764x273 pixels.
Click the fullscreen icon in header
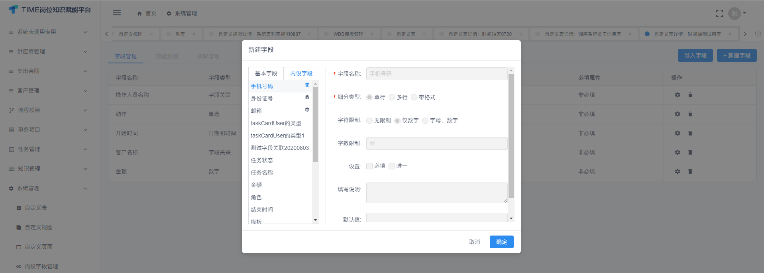(x=719, y=14)
